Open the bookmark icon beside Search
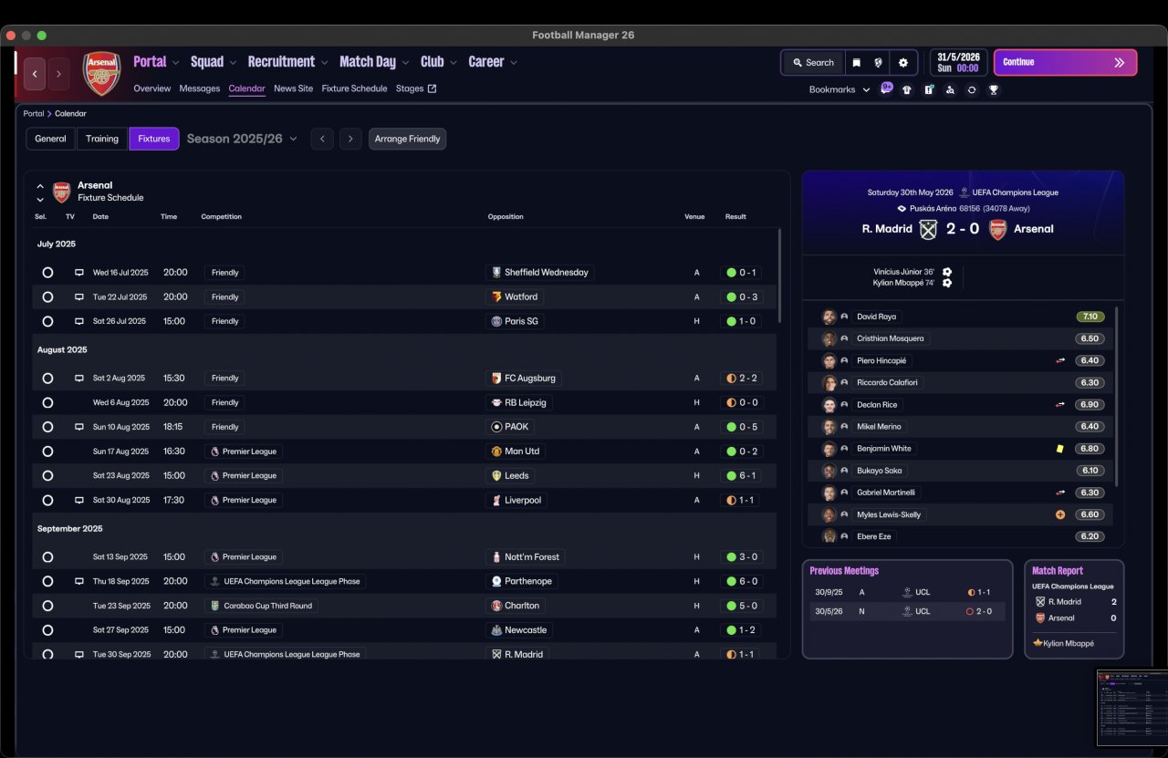 [x=856, y=63]
